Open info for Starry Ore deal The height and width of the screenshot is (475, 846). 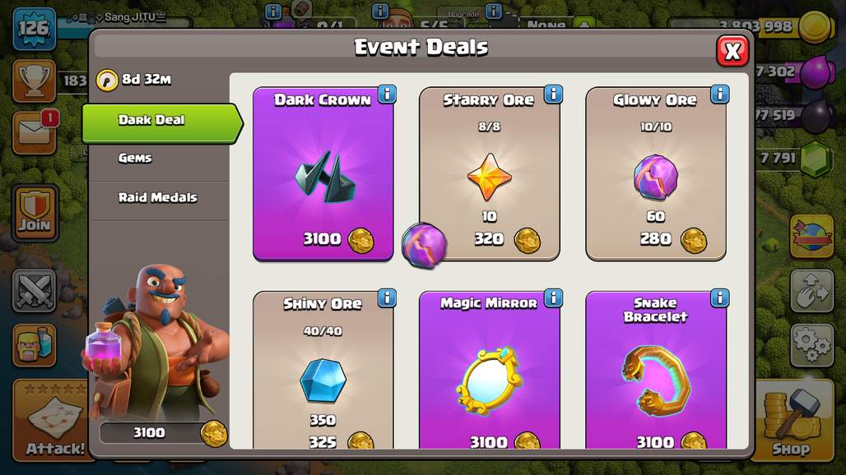[553, 95]
